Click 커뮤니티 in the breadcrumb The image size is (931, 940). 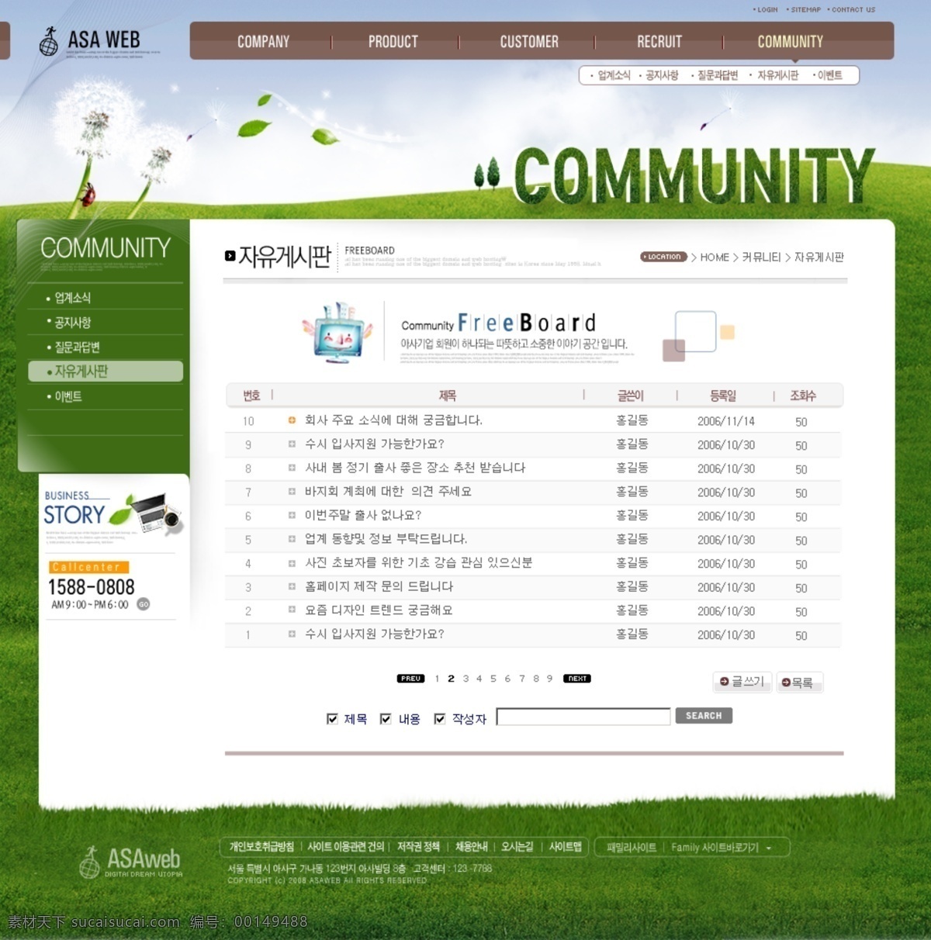point(761,257)
